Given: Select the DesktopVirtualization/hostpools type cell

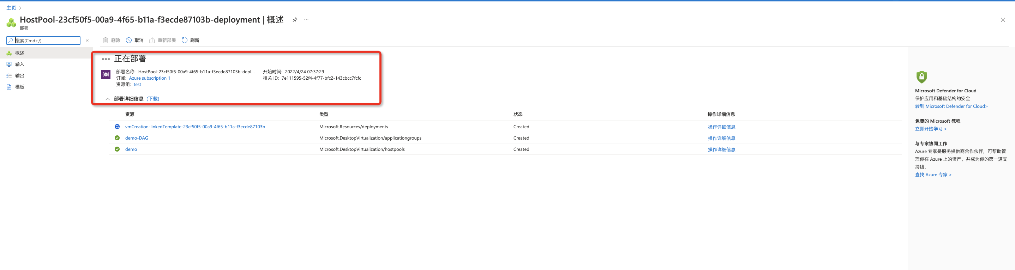Looking at the screenshot, I should coord(362,149).
